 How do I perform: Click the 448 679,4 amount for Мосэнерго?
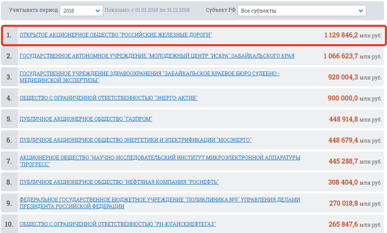(x=343, y=140)
